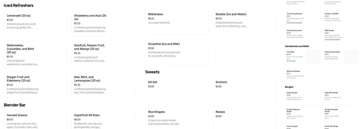Select Superfruit All Stars smoothie
The width and height of the screenshot is (362, 129).
[103, 120]
